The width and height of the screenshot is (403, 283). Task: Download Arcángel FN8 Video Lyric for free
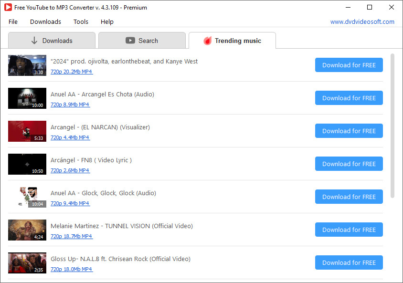[349, 164]
